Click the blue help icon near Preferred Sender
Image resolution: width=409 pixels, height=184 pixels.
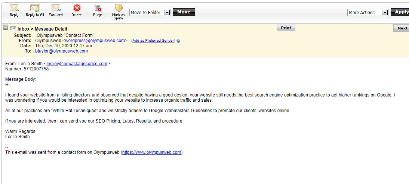pyautogui.click(x=178, y=41)
